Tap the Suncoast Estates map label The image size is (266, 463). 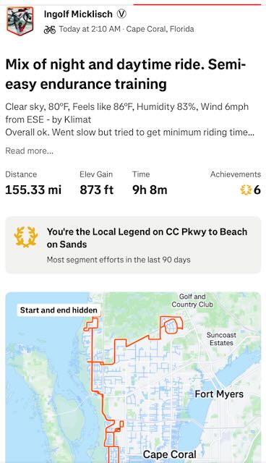[x=221, y=339]
